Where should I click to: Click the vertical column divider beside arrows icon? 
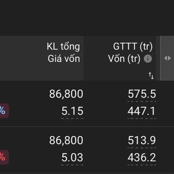pyautogui.click(x=160, y=58)
